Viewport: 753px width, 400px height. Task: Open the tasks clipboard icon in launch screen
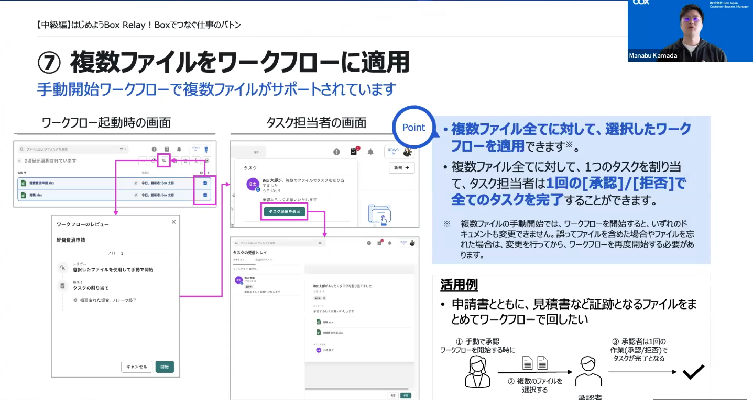[167, 150]
